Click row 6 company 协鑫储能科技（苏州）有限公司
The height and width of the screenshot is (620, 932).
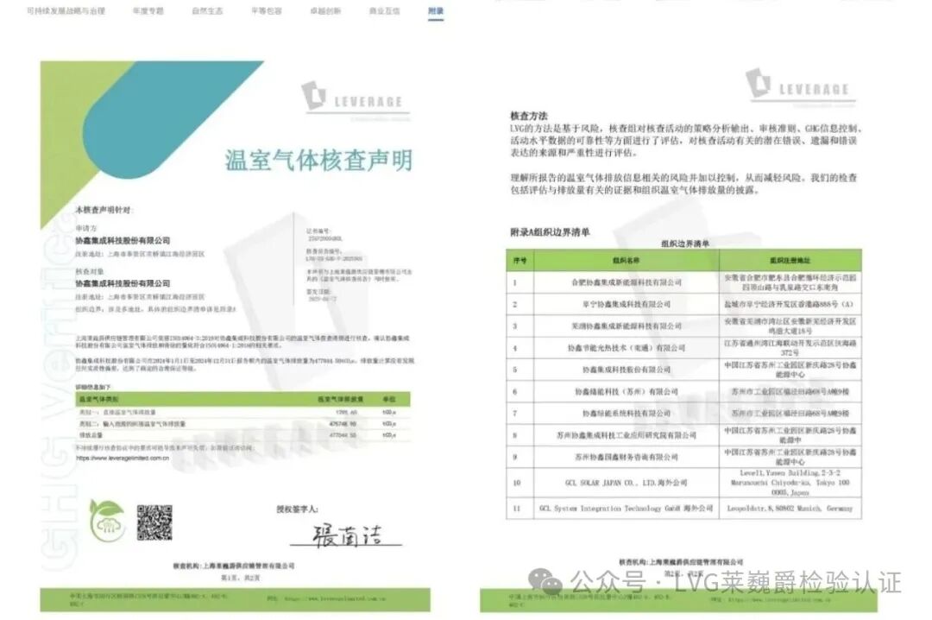tap(627, 391)
